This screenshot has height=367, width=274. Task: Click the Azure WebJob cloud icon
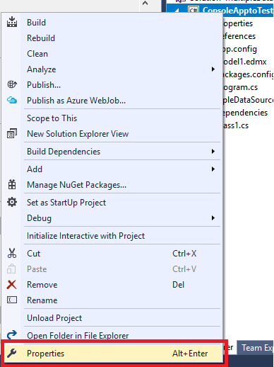tap(12, 100)
